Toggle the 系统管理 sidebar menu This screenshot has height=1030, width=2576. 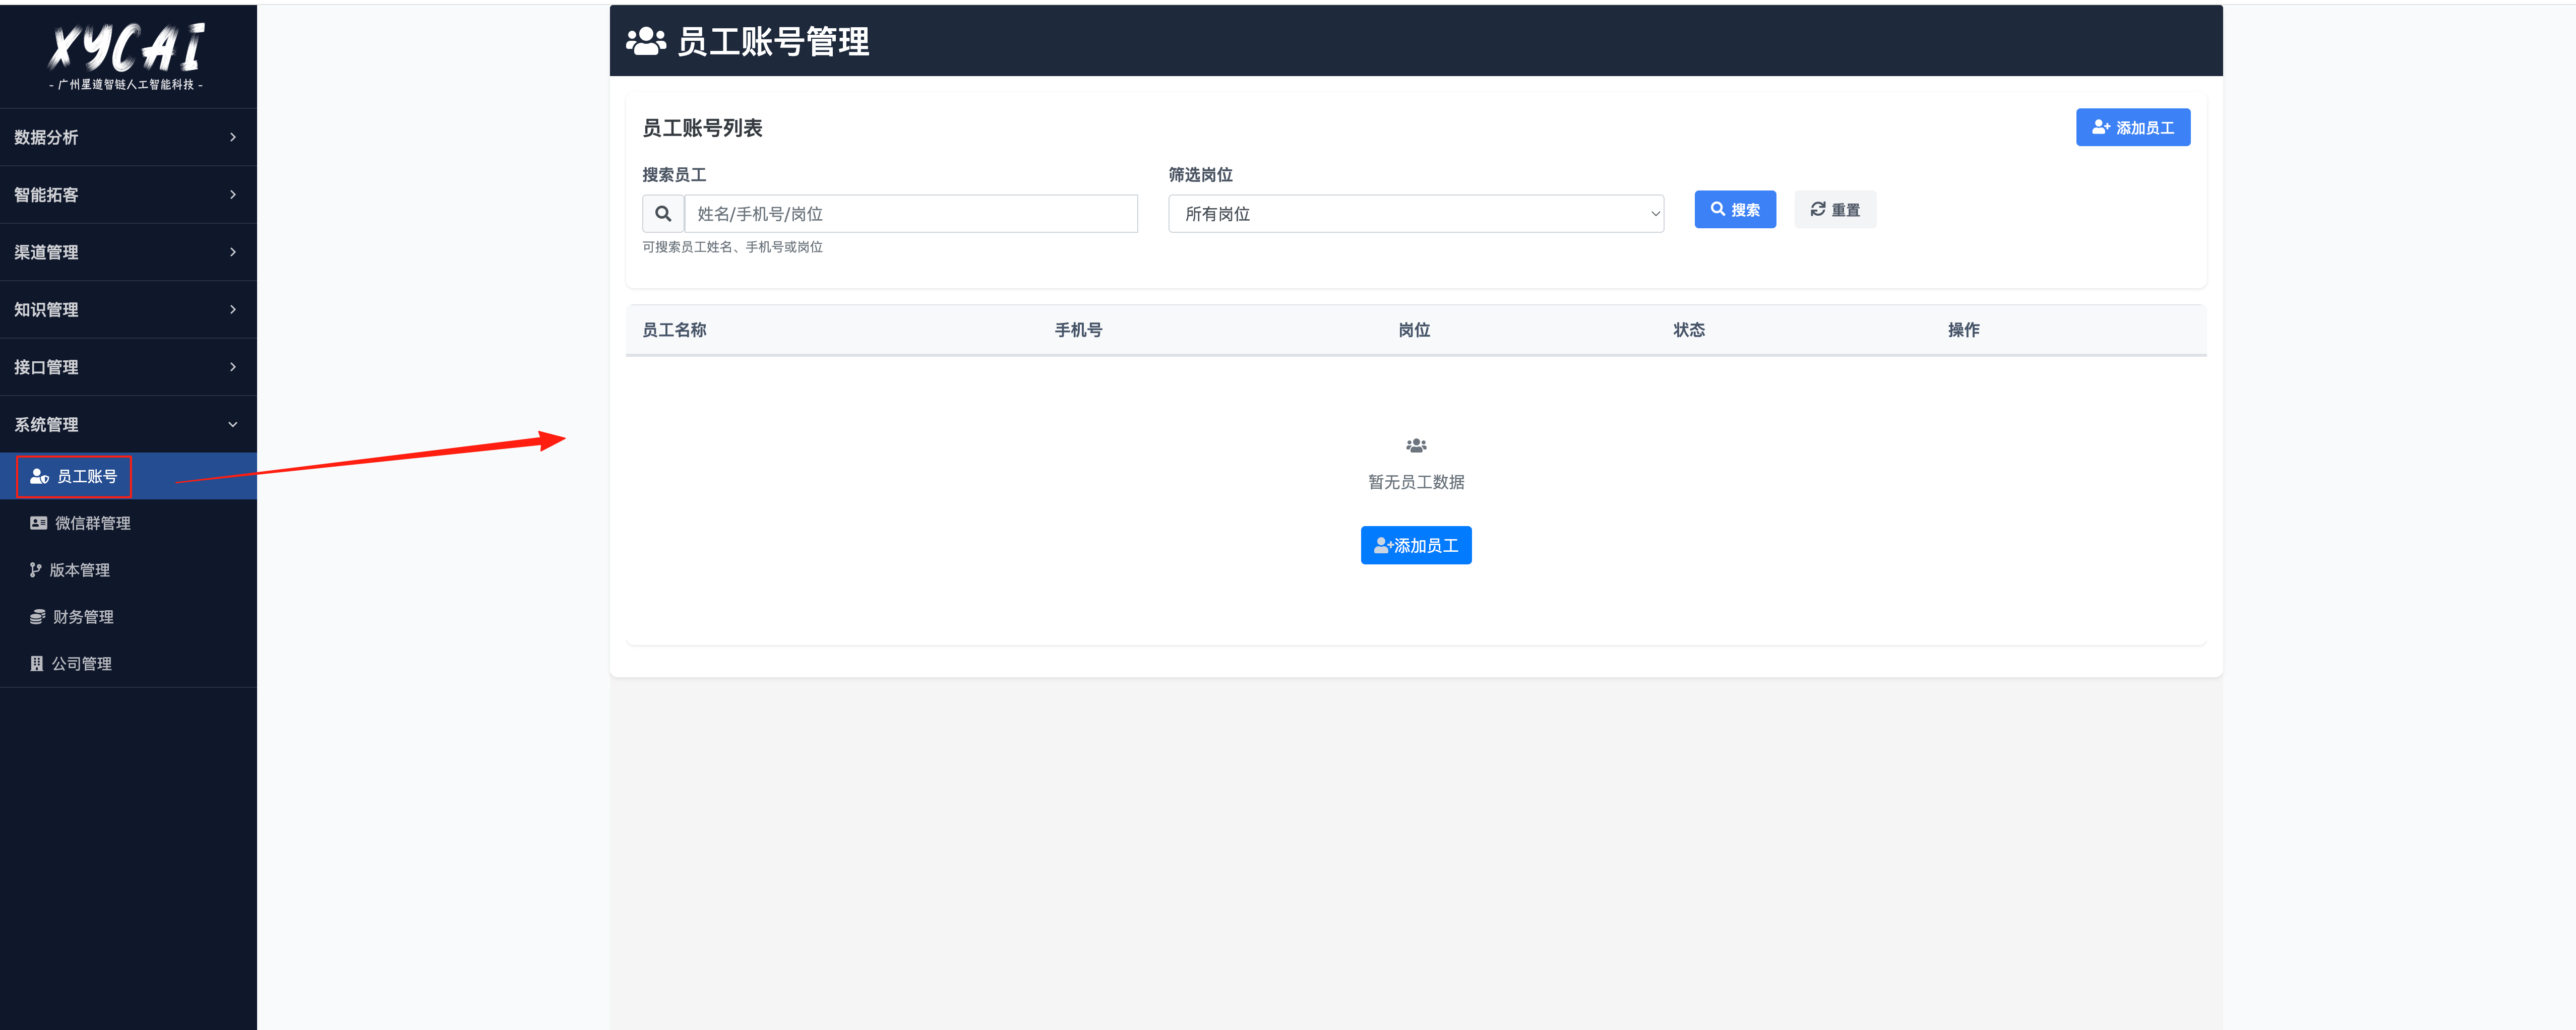tap(128, 424)
